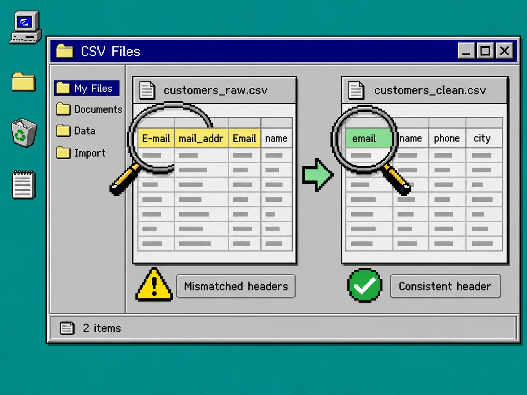Click the customers_raw.csv document icon
Screen dimensions: 527x395
click(147, 90)
